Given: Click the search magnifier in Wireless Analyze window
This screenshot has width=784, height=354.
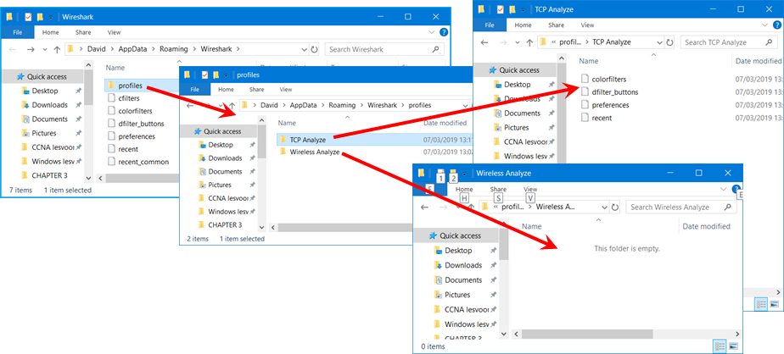Looking at the screenshot, I should tap(726, 207).
